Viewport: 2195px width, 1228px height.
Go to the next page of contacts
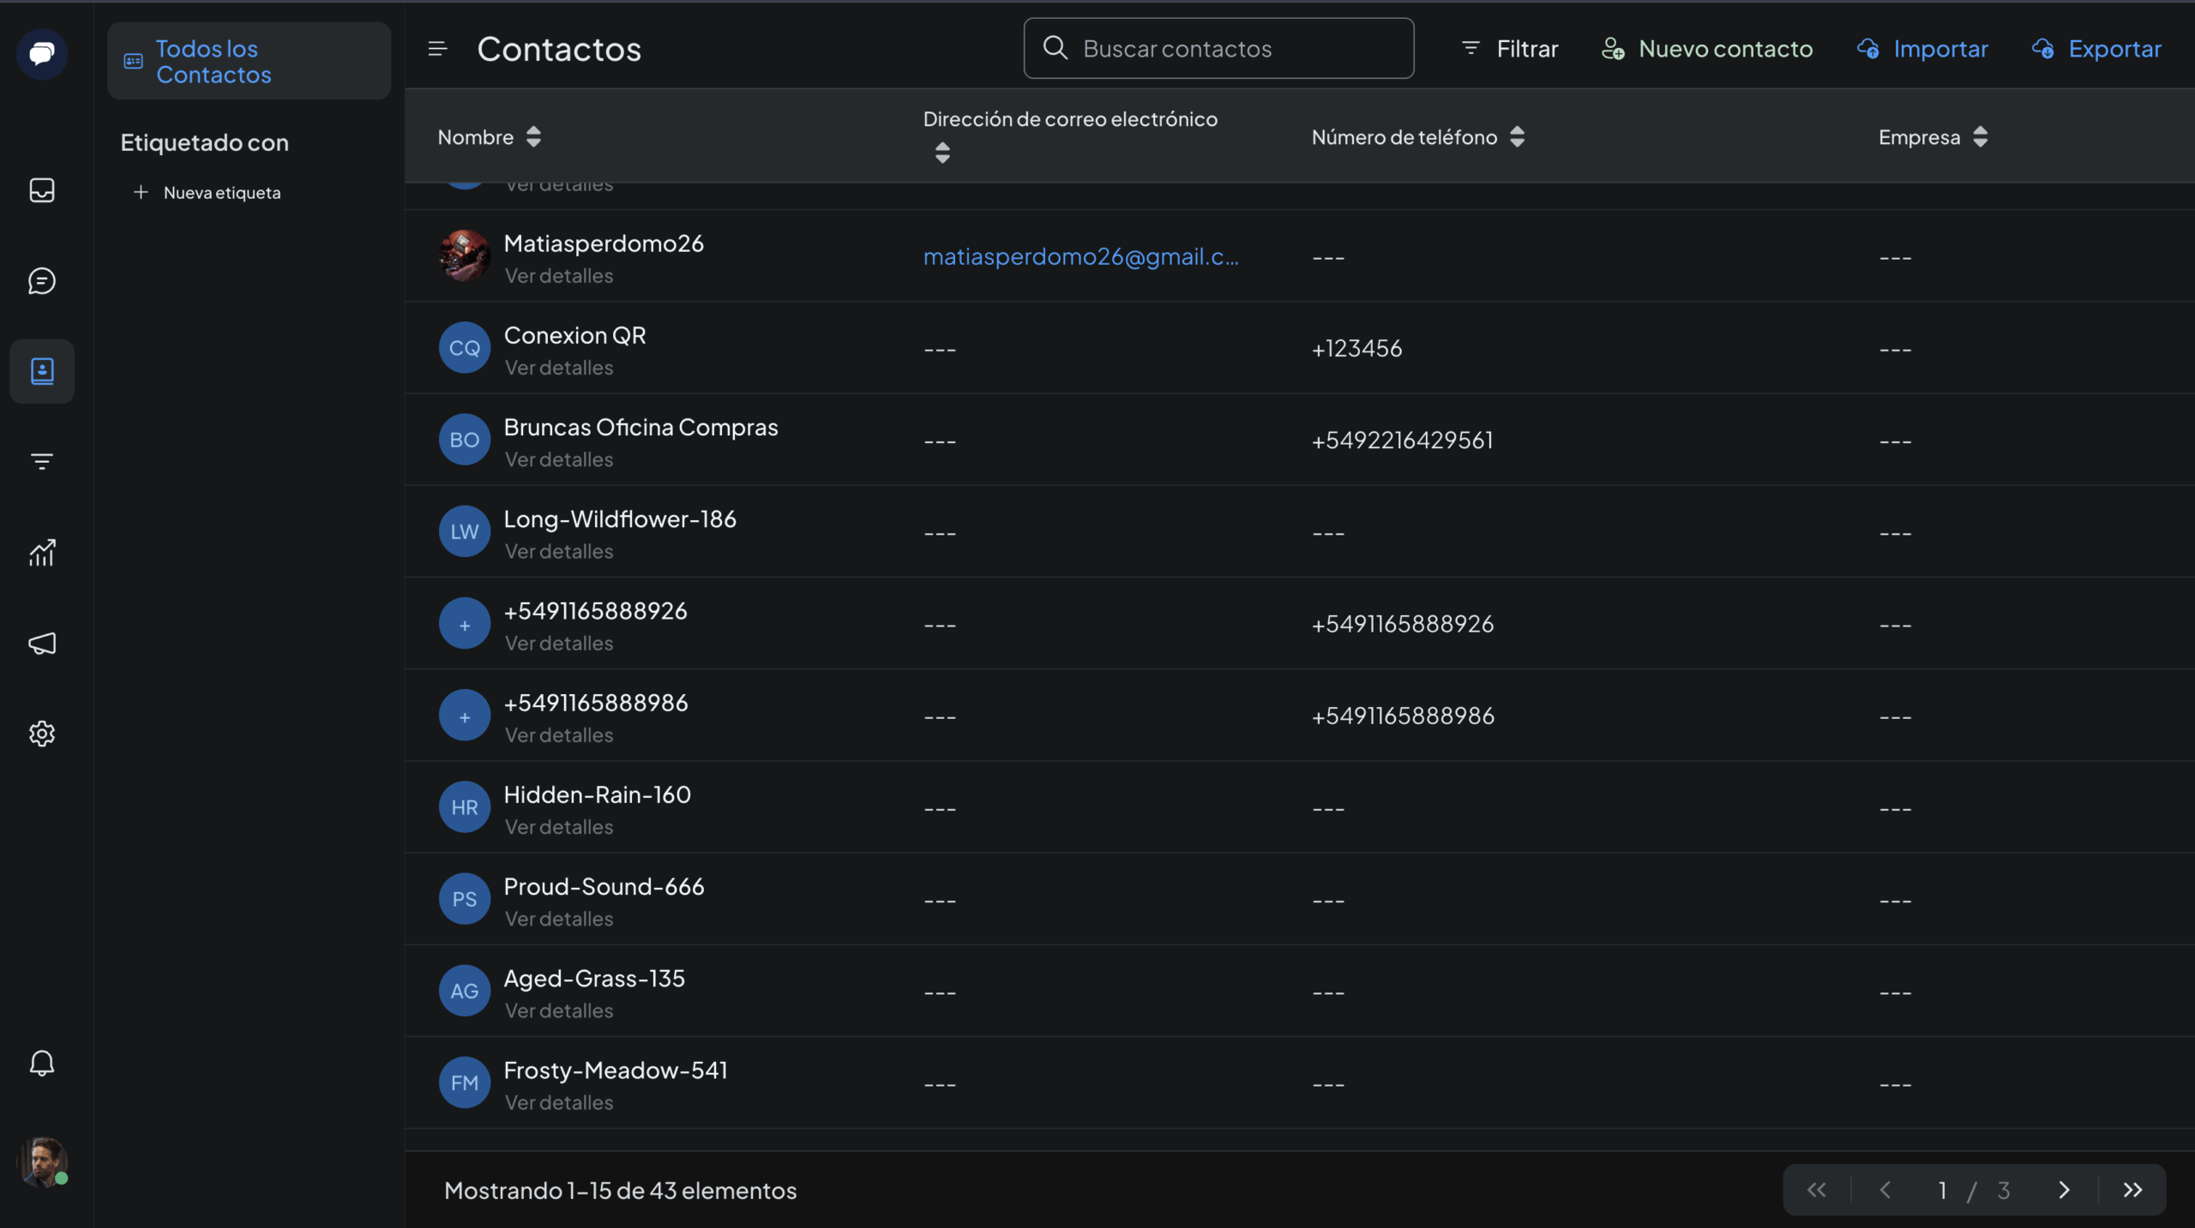(x=2064, y=1190)
